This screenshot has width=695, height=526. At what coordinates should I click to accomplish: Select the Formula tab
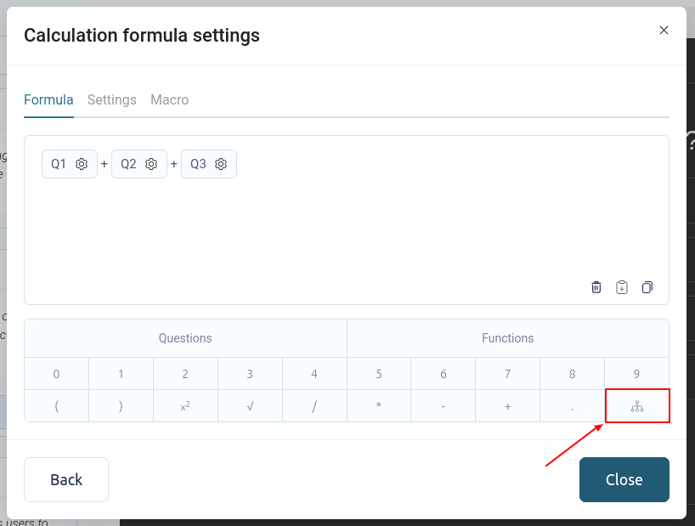(x=48, y=99)
